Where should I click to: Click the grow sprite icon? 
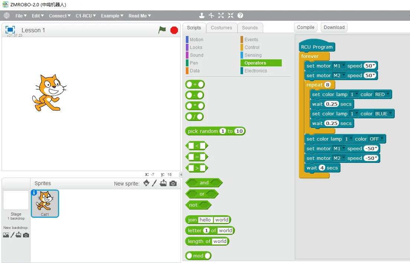tap(221, 16)
